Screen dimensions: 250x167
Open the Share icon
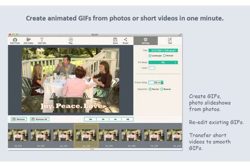(125, 40)
